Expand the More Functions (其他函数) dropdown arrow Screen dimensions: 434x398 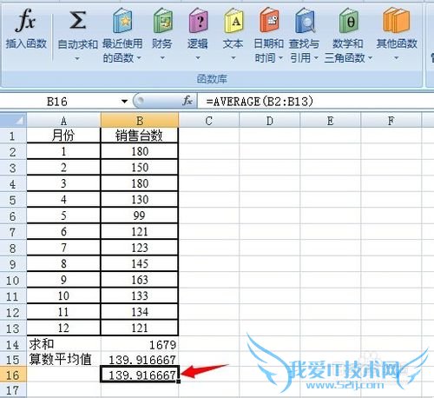pyautogui.click(x=397, y=58)
